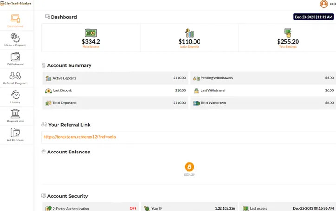336x211 pixels.
Task: Click the $334.20 under Bitcoin icon
Action: [x=189, y=174]
